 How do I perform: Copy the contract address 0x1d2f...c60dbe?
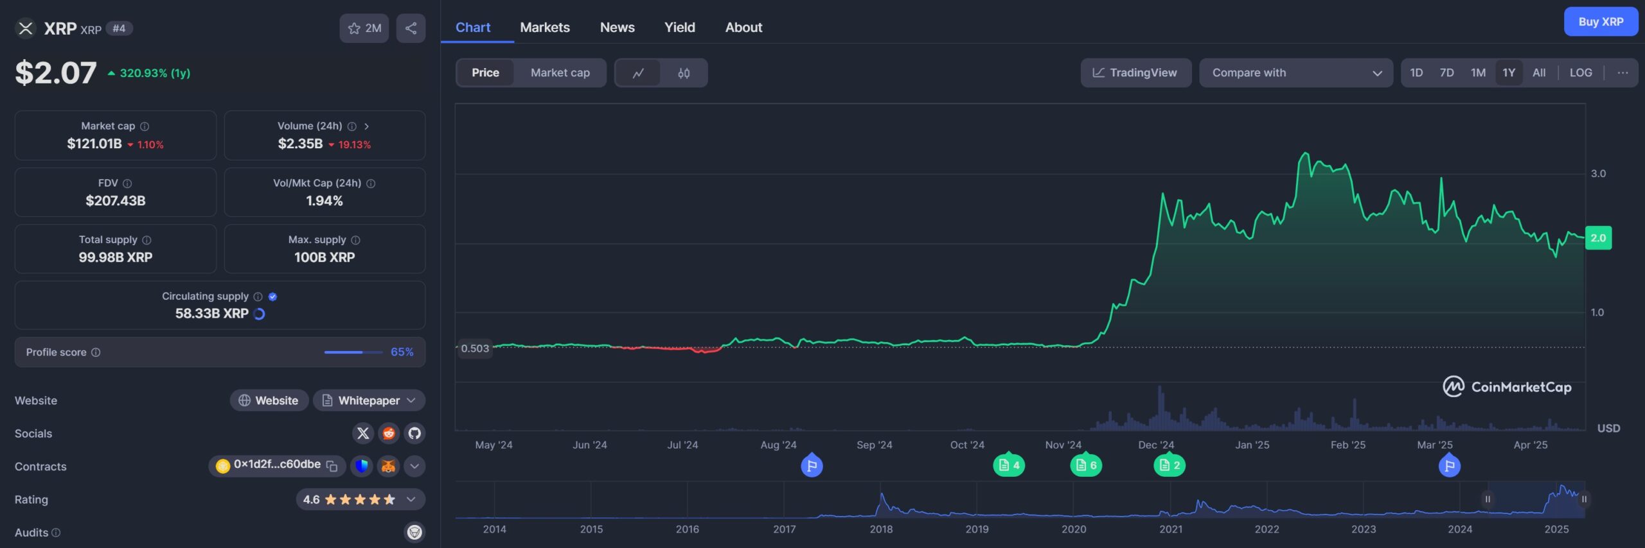tap(332, 466)
